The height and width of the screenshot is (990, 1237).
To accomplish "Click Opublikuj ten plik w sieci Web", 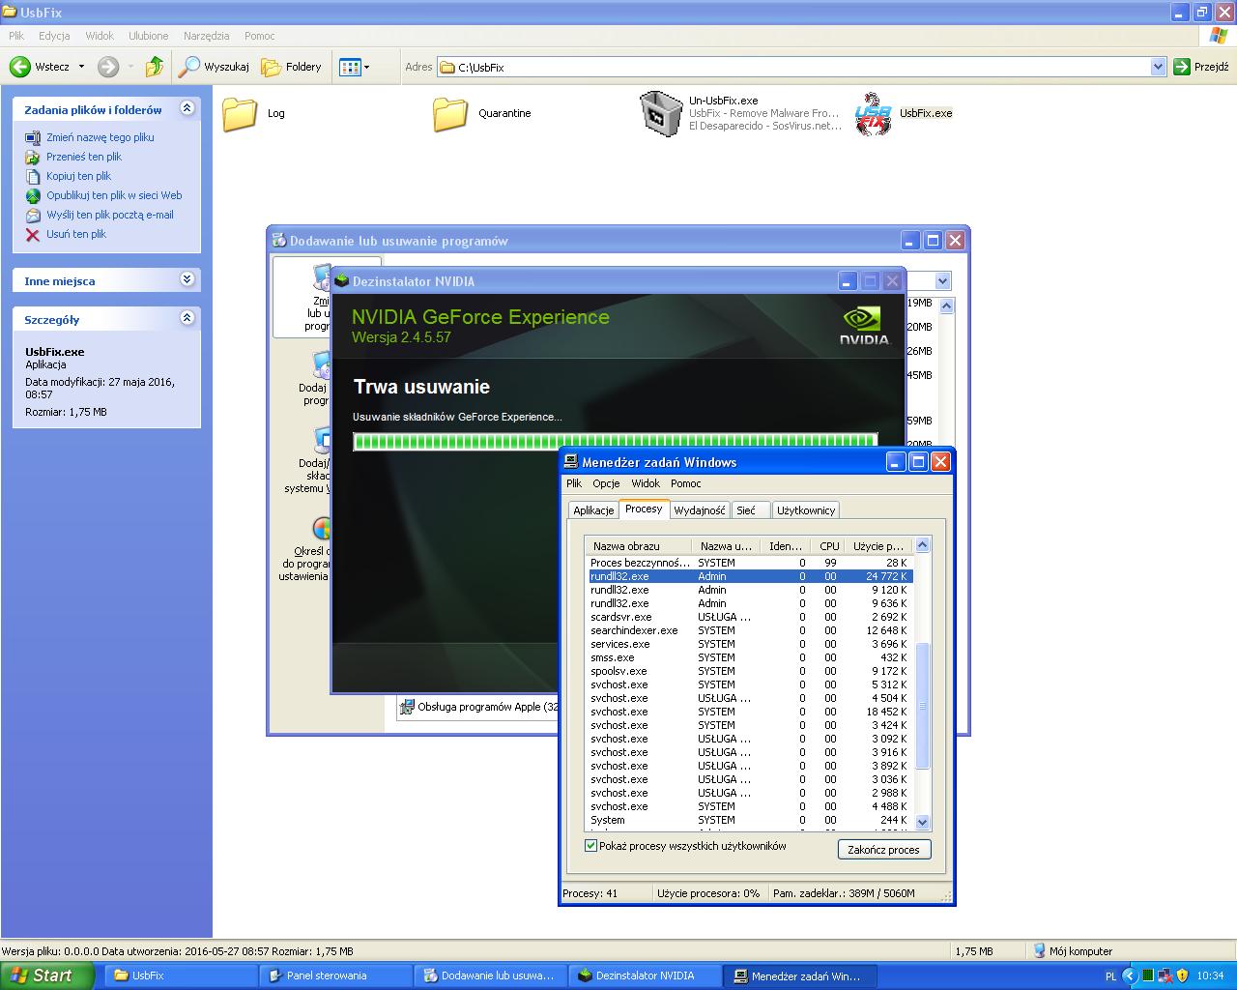I will click(x=114, y=195).
